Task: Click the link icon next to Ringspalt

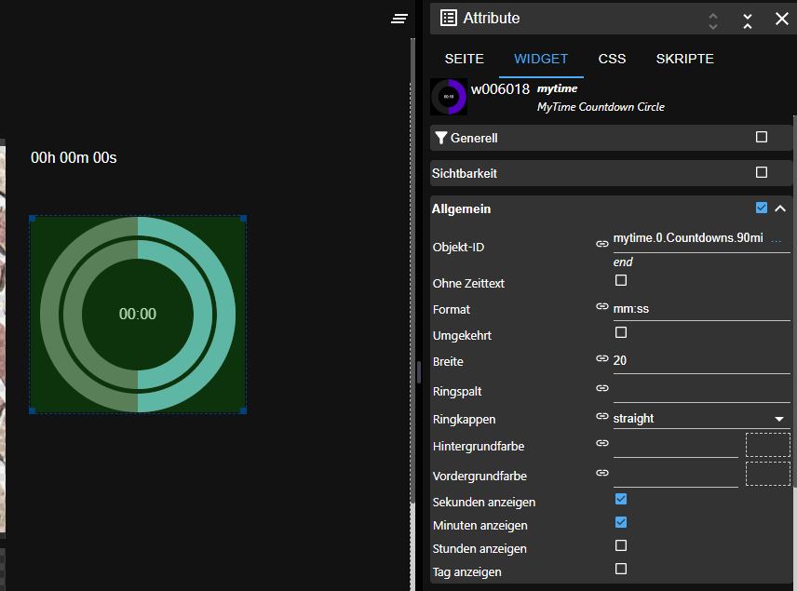Action: (602, 389)
